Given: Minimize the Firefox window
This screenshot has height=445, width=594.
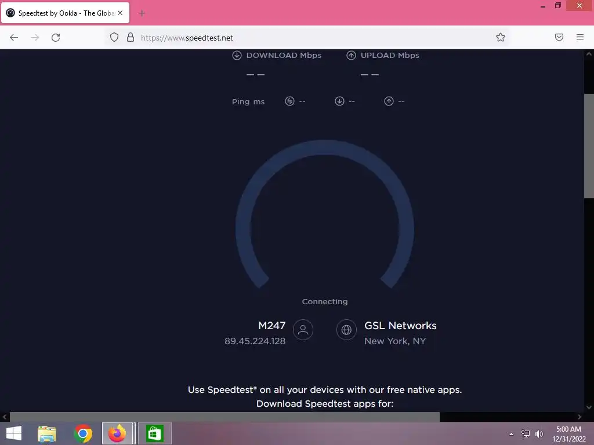Looking at the screenshot, I should [x=543, y=6].
